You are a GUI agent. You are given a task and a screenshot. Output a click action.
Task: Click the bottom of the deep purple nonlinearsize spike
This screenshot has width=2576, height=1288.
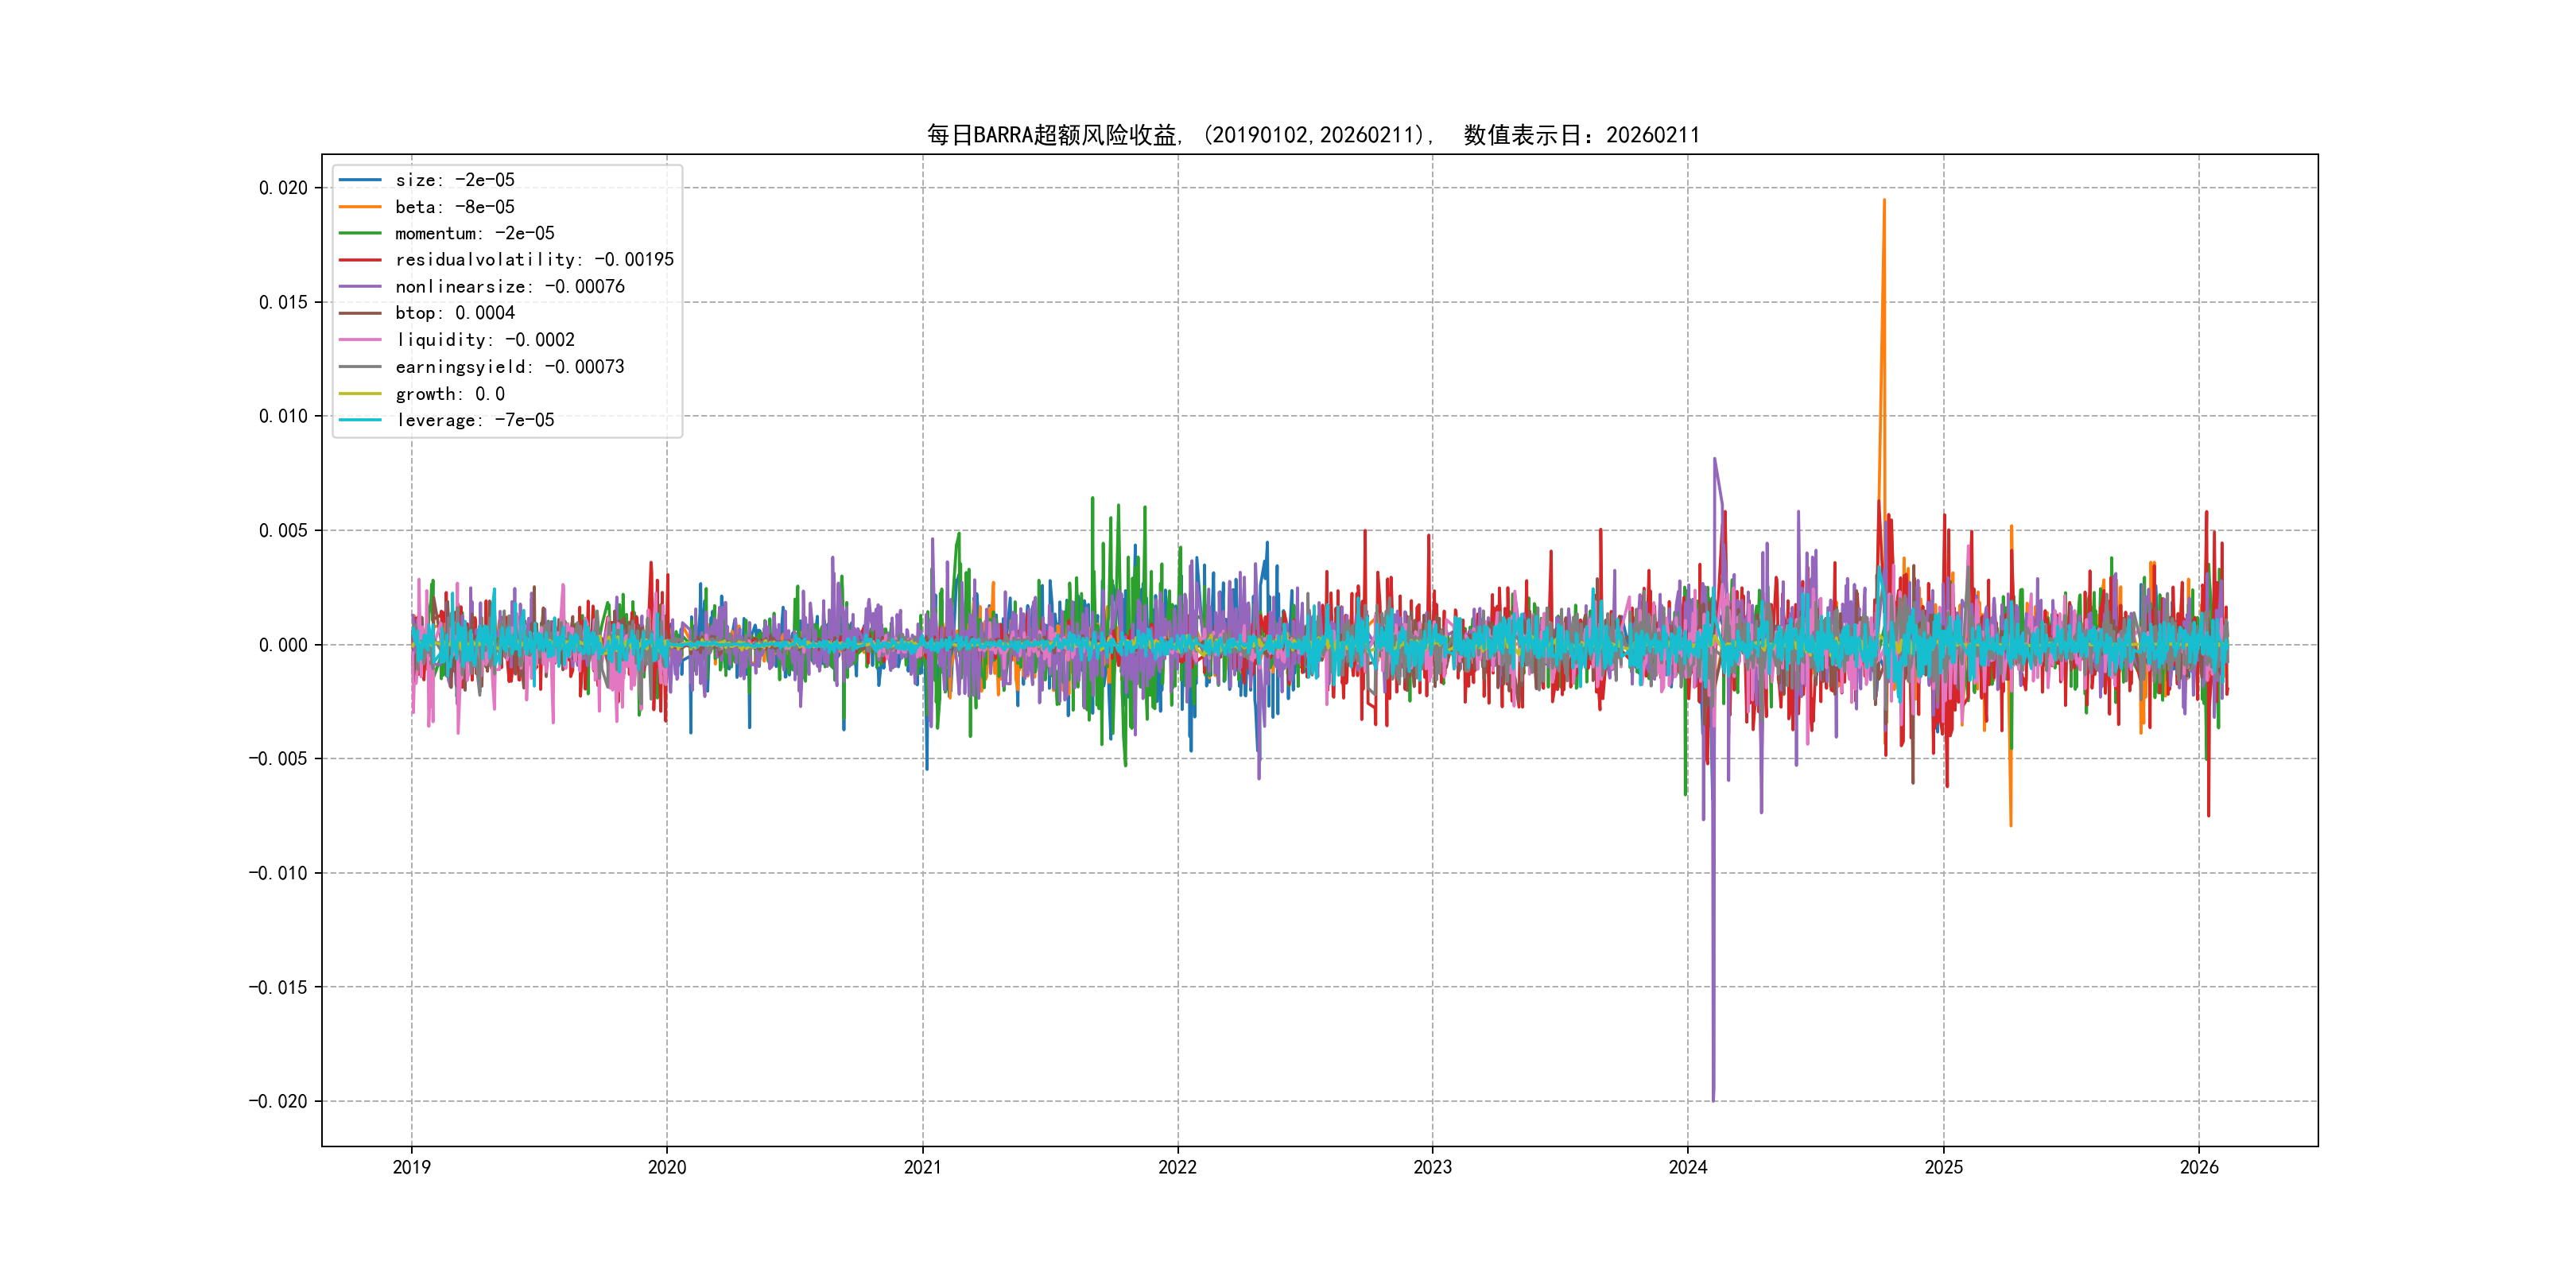[1713, 1099]
